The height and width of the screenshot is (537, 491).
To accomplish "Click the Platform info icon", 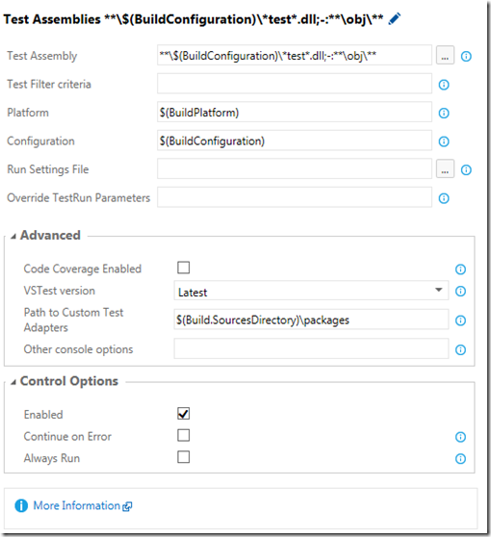I will (x=444, y=113).
